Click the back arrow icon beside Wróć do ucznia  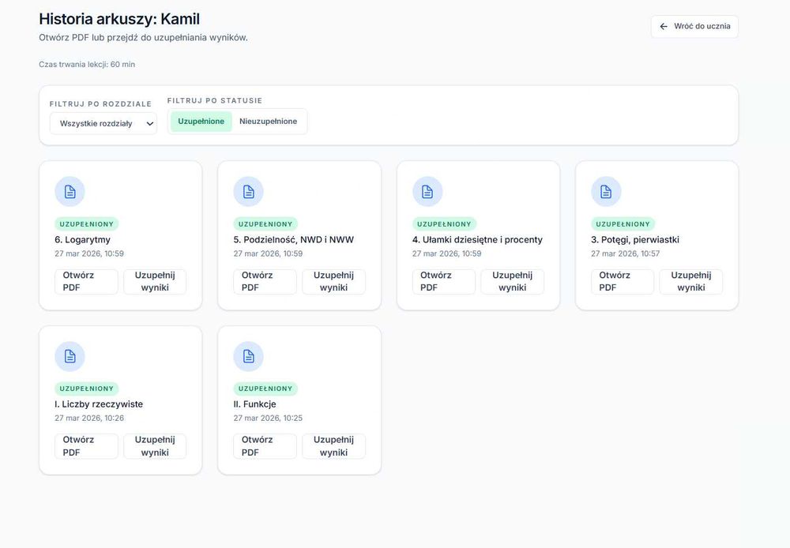pos(664,26)
